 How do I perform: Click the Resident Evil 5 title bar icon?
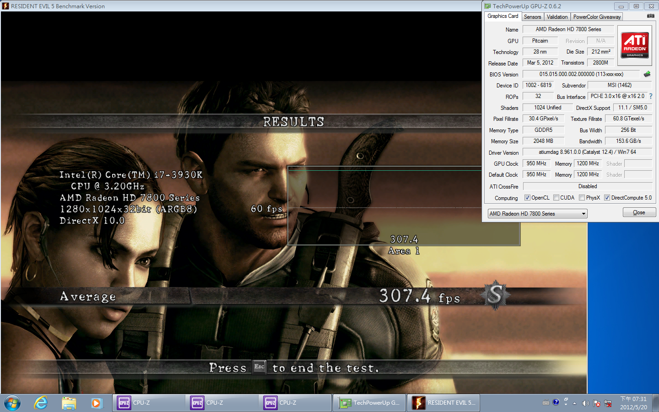(5, 6)
